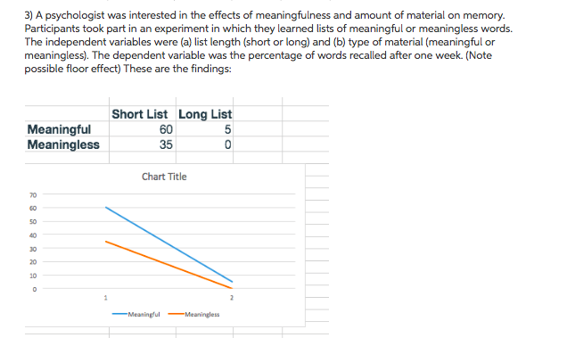Click horizontal axis category label 2
Image resolution: width=567 pixels, height=346 pixels.
tap(232, 298)
